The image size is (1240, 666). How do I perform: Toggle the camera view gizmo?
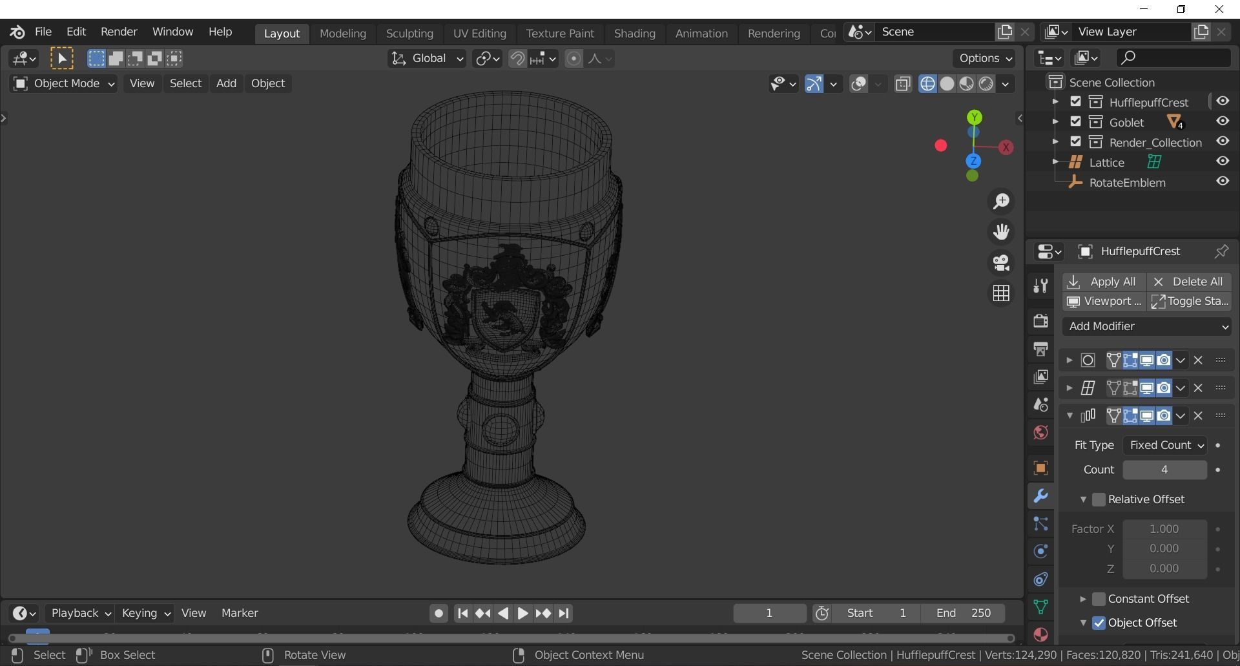pos(1001,263)
